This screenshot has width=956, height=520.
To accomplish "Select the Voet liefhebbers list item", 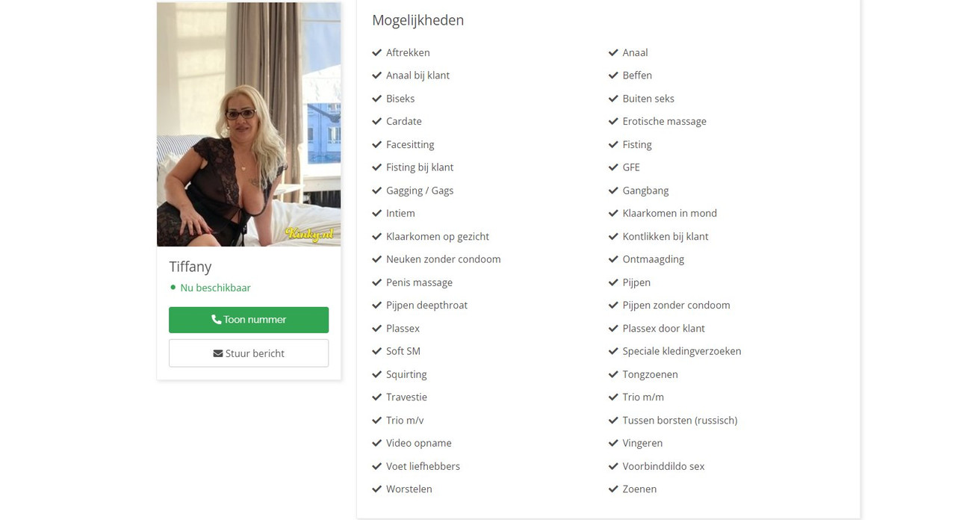I will point(416,466).
